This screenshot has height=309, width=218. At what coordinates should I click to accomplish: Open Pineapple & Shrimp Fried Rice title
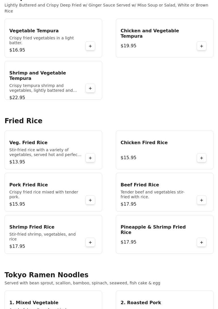(x=153, y=229)
